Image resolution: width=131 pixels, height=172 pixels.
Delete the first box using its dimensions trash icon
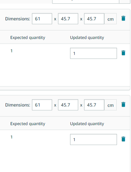pyautogui.click(x=123, y=18)
